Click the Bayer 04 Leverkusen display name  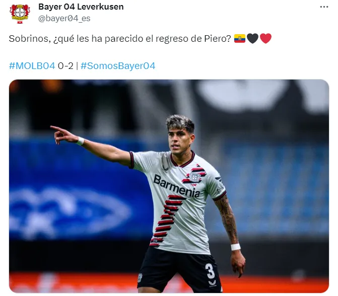81,7
